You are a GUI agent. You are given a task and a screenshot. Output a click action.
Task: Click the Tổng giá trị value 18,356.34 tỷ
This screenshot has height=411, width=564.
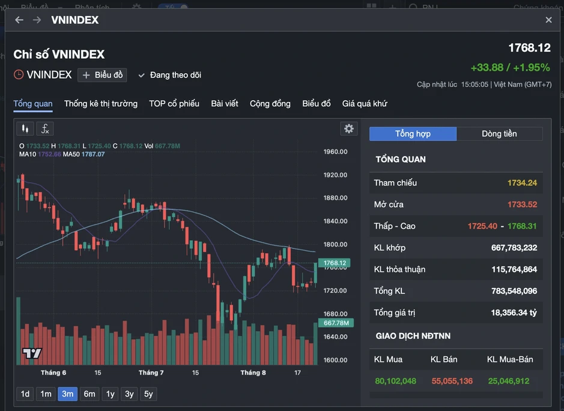514,313
